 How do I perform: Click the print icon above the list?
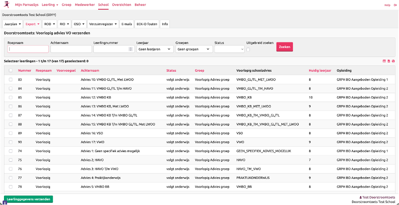pos(393,61)
